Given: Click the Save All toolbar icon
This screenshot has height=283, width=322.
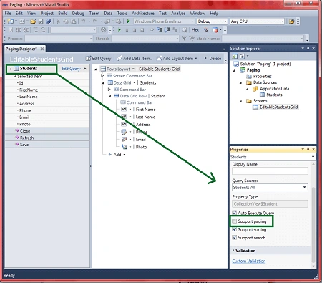Looking at the screenshot, I should click(49, 21).
